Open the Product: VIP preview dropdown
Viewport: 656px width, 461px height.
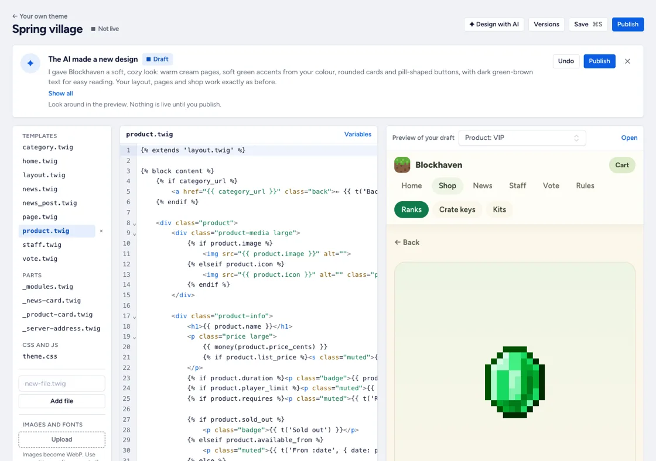tap(522, 138)
